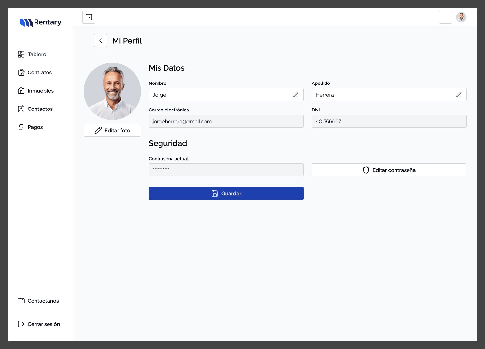Click the DNI field showing 40.556667
Image resolution: width=485 pixels, height=349 pixels.
pyautogui.click(x=389, y=121)
